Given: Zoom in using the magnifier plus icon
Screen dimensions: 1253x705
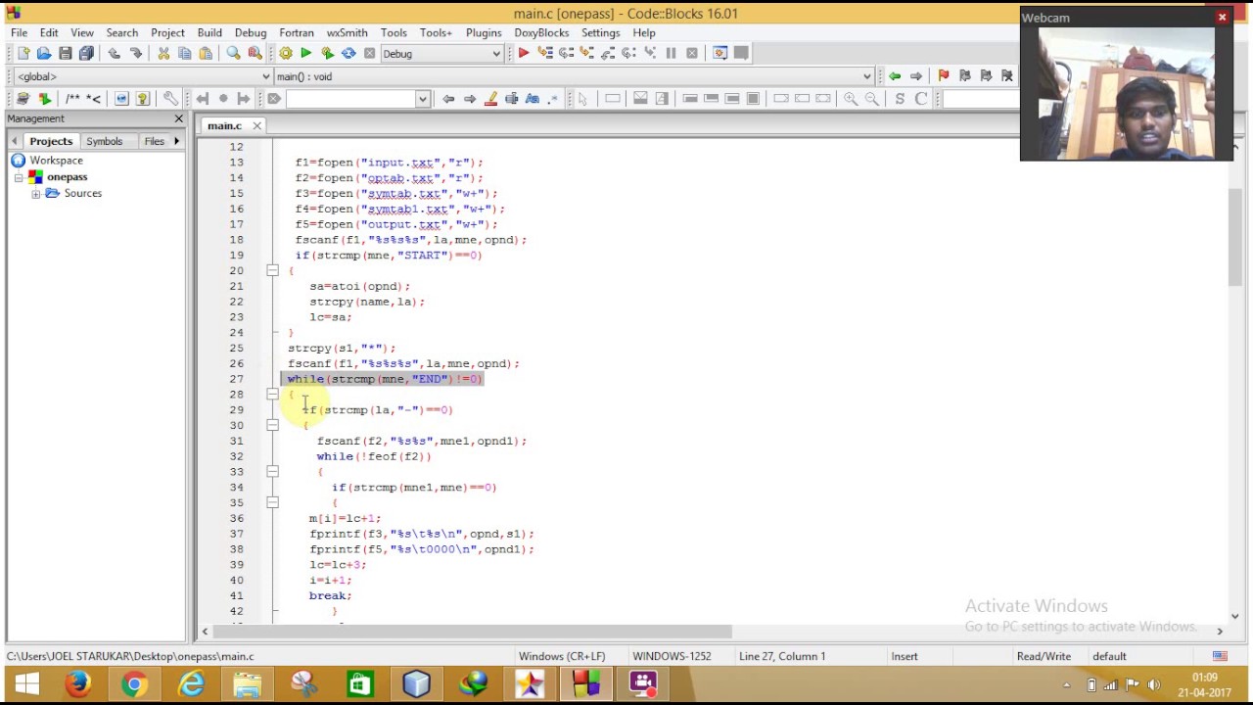Looking at the screenshot, I should tap(851, 99).
